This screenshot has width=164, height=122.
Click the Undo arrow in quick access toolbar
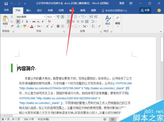tap(12, 4)
